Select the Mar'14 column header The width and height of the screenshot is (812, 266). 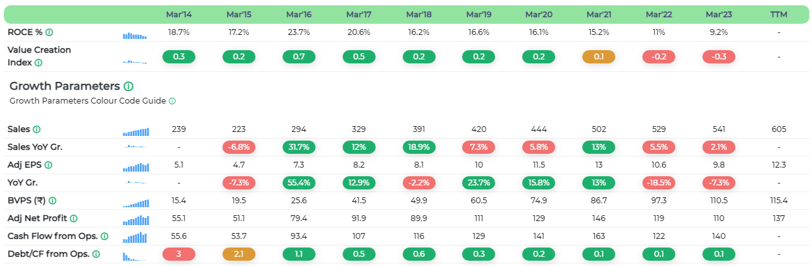click(178, 14)
